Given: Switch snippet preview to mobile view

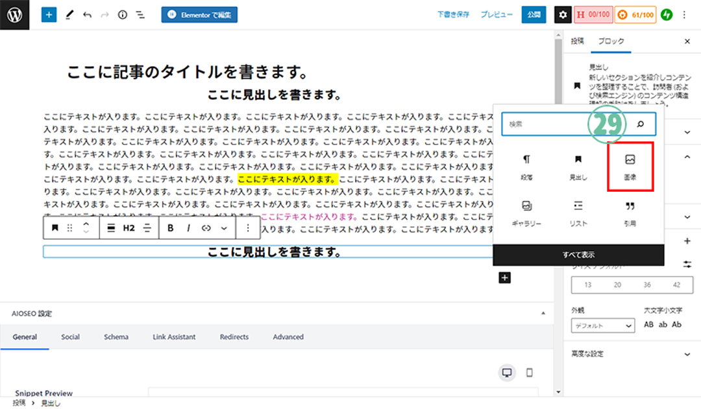Looking at the screenshot, I should pyautogui.click(x=529, y=373).
